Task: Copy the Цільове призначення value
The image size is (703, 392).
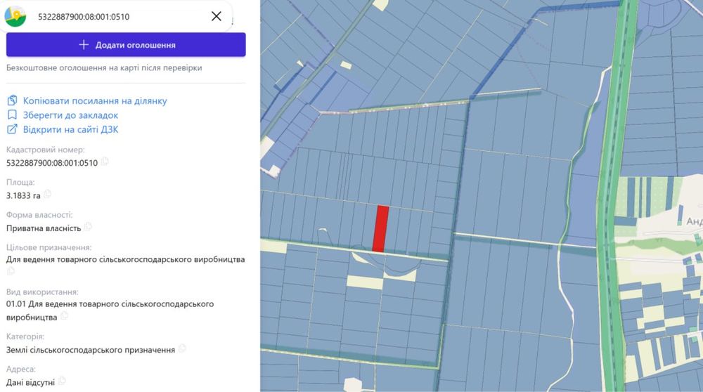Action: [11, 271]
